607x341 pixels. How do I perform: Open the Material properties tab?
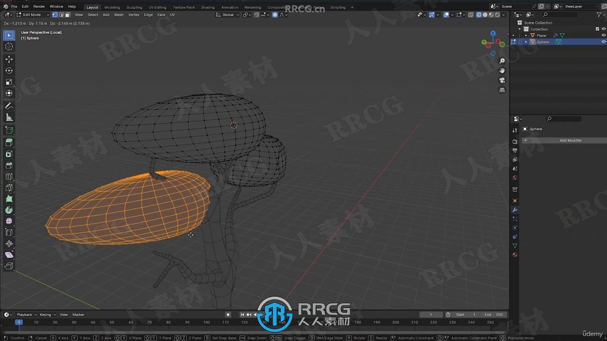(515, 255)
